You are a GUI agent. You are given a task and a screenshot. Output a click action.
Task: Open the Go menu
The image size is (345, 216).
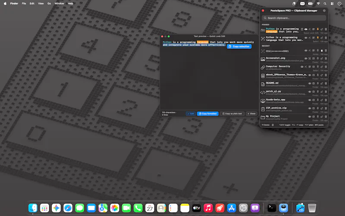tap(49, 3)
